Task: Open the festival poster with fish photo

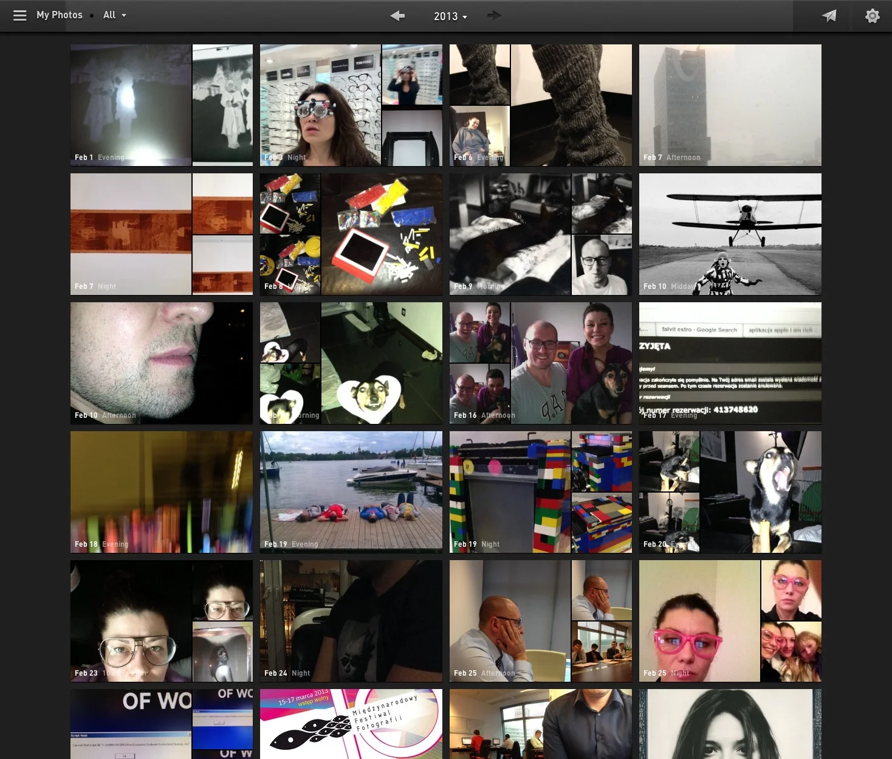Action: (351, 724)
